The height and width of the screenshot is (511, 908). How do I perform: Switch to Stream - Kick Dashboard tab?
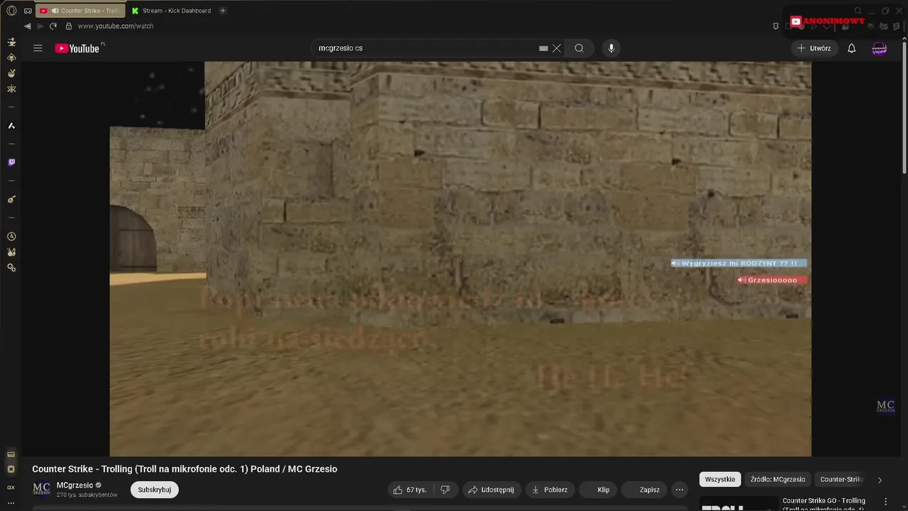coord(171,11)
